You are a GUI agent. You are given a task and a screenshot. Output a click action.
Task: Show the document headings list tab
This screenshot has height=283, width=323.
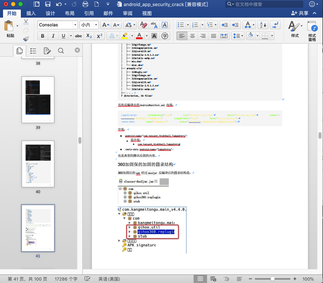33,51
